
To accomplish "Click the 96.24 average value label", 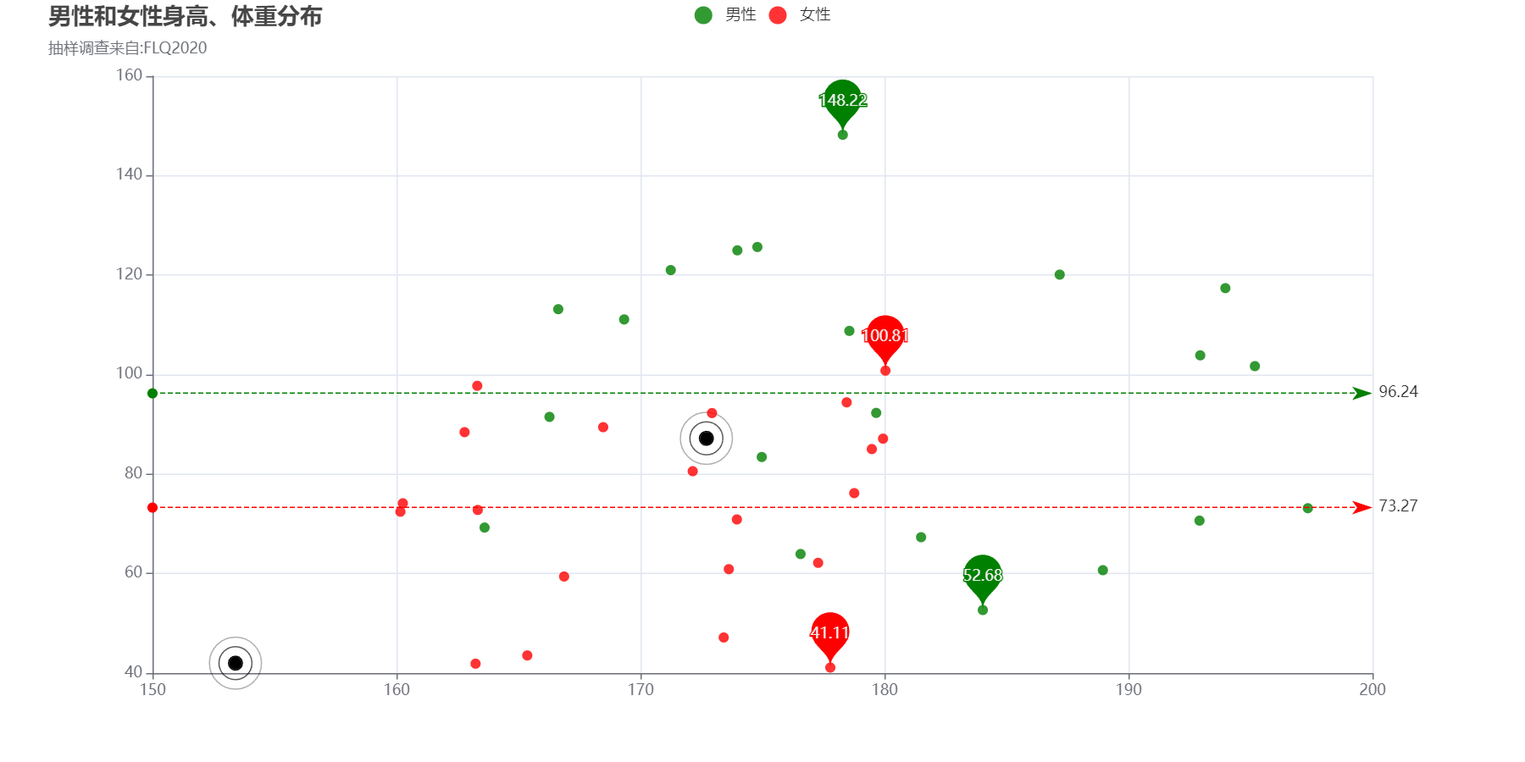I will (x=1398, y=392).
